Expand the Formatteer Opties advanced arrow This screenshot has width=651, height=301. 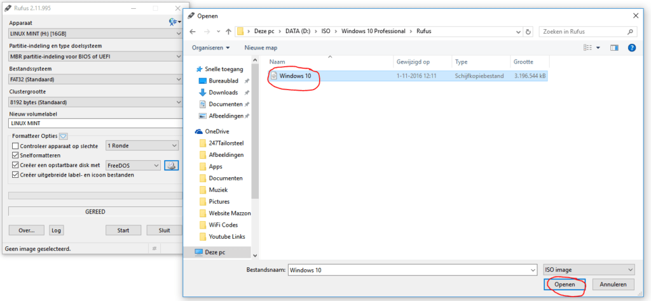(x=63, y=136)
